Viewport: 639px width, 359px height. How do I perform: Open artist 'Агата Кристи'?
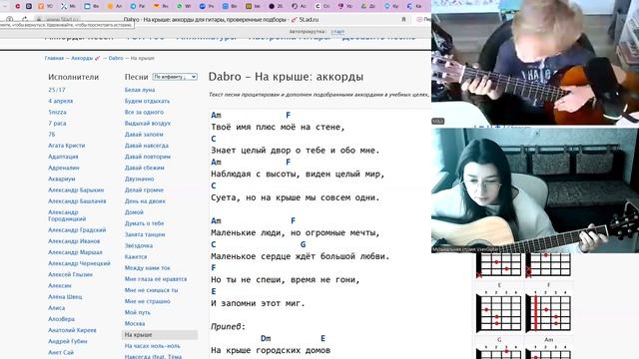(x=67, y=146)
